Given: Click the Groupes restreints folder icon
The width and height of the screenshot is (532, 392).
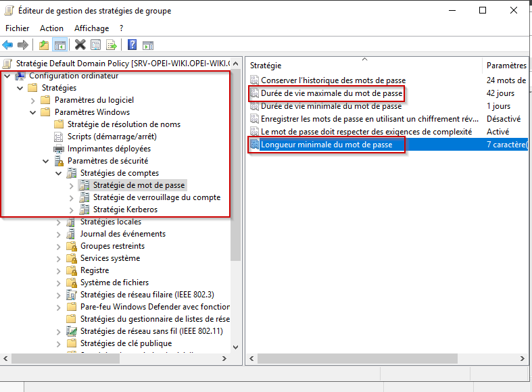Looking at the screenshot, I should [72, 246].
